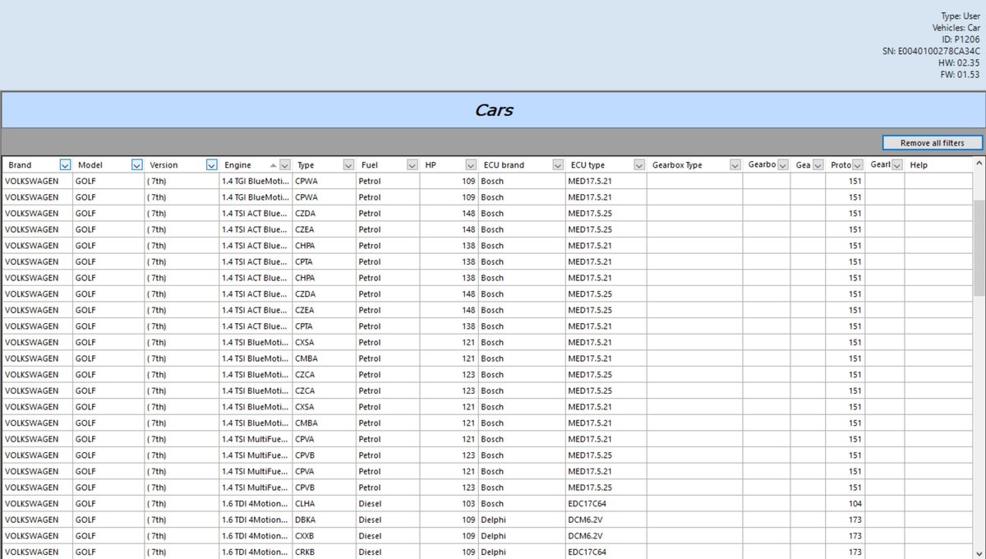Select the Delphi row with engine code DBKA
This screenshot has width=986, height=559.
pyautogui.click(x=305, y=520)
